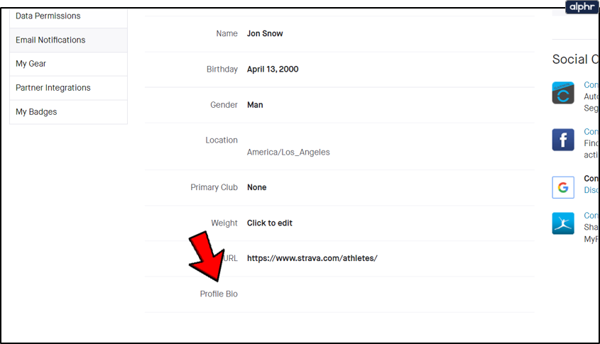Open Email Notifications settings
Viewport: 600px width, 344px height.
[50, 40]
